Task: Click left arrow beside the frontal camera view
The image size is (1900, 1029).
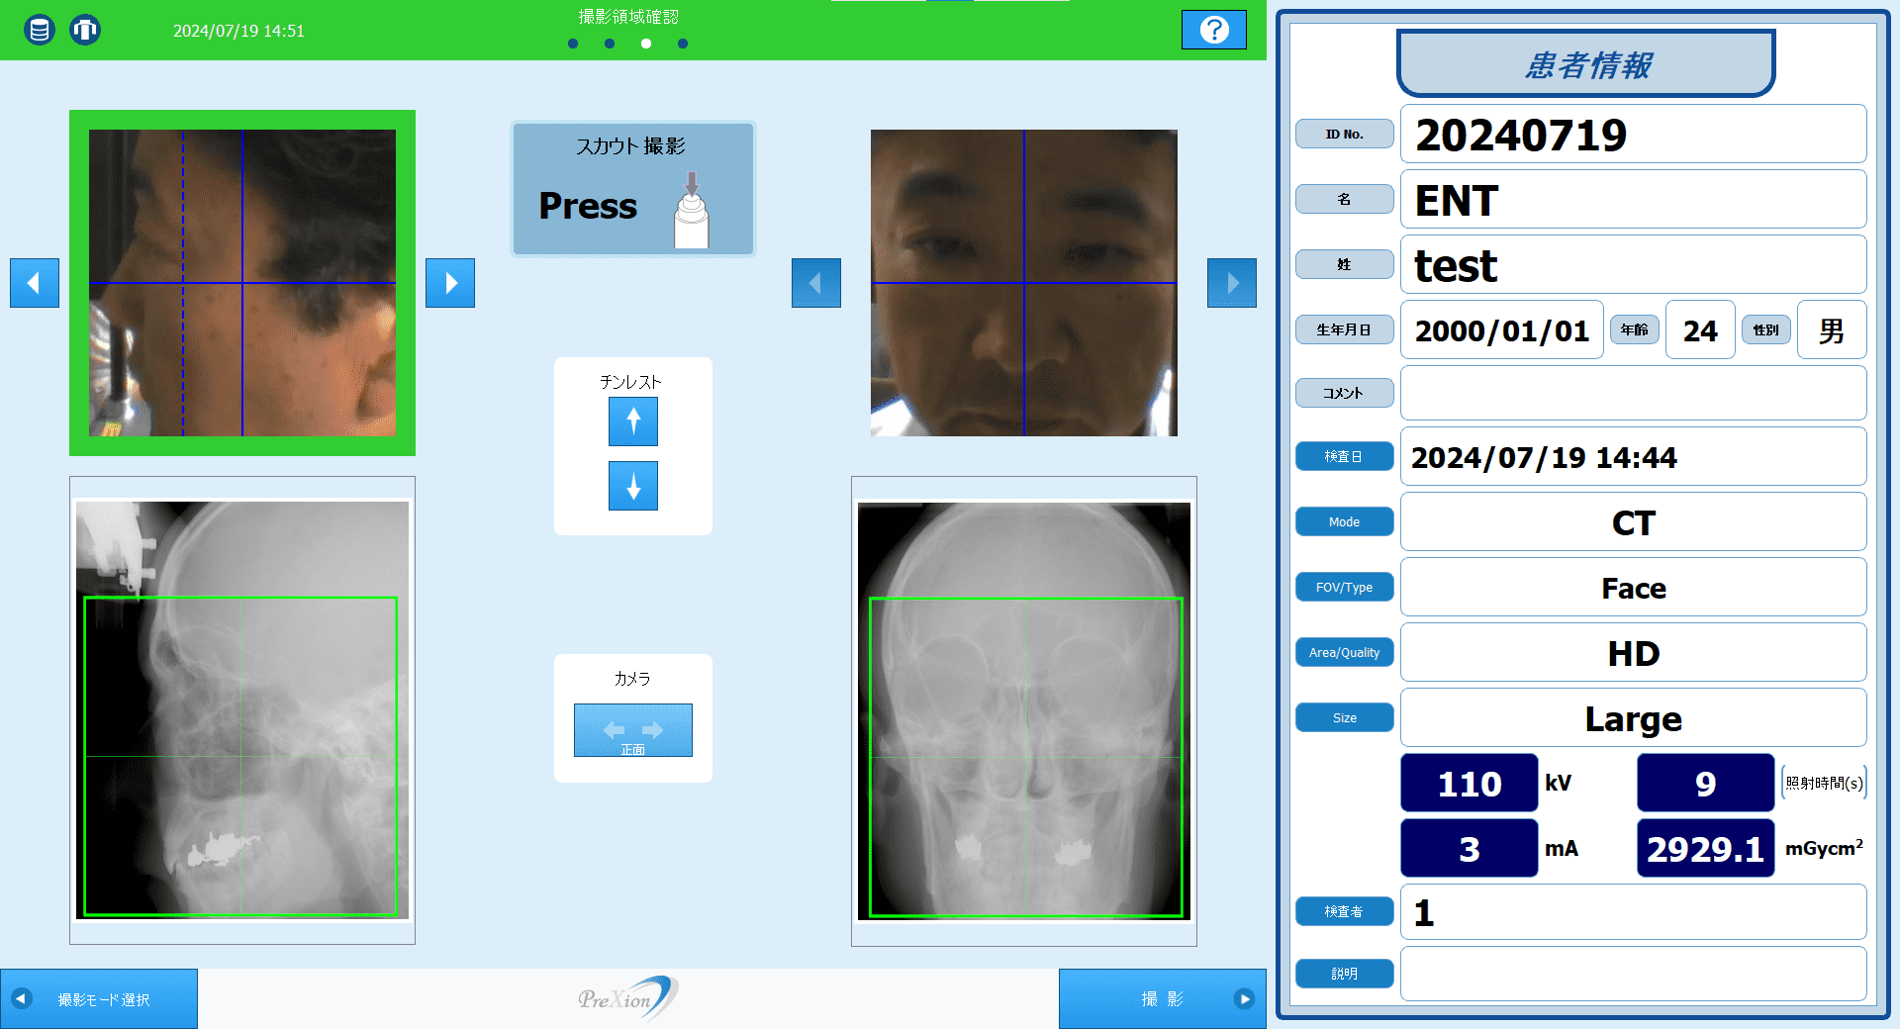Action: tap(816, 283)
